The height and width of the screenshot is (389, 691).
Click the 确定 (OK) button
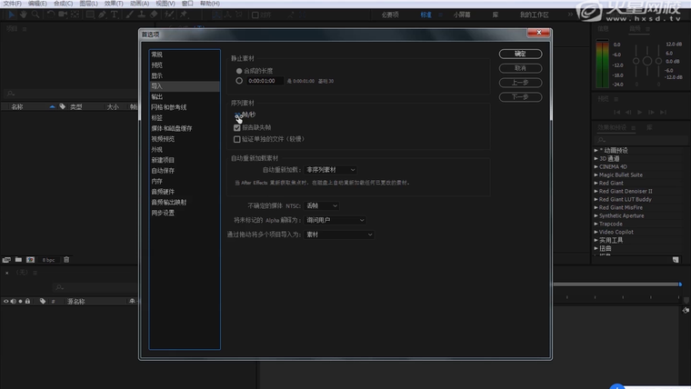click(520, 54)
